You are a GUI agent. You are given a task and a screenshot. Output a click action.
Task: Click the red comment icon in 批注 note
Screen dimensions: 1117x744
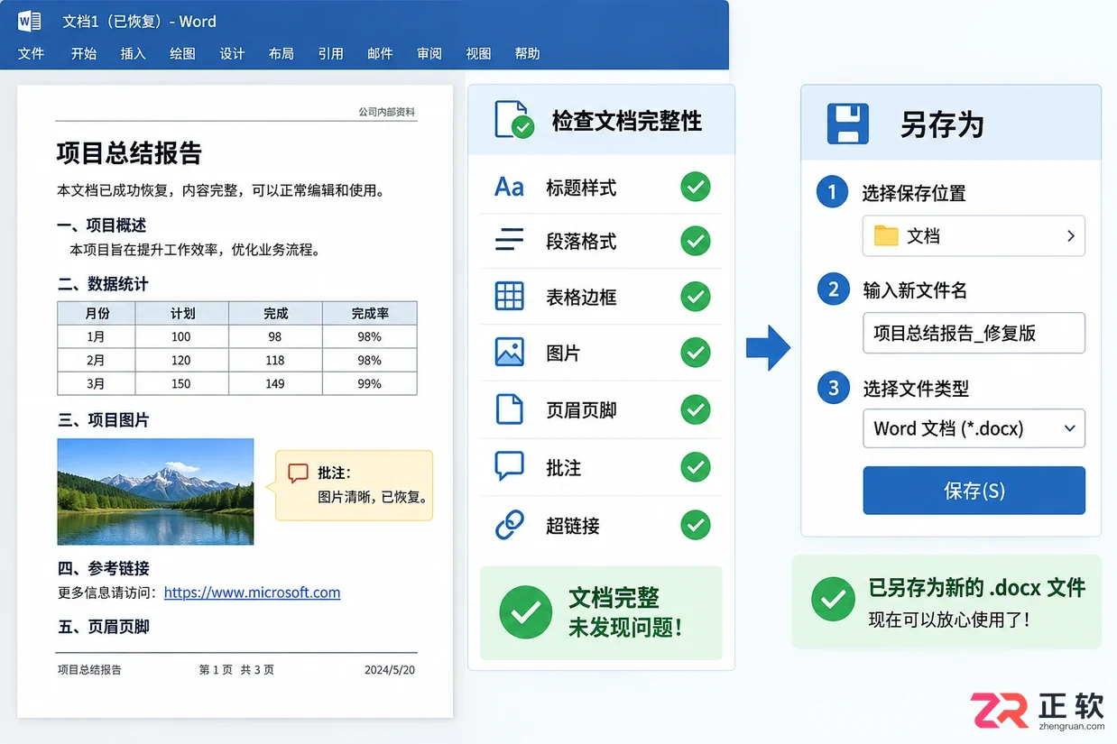click(x=298, y=473)
